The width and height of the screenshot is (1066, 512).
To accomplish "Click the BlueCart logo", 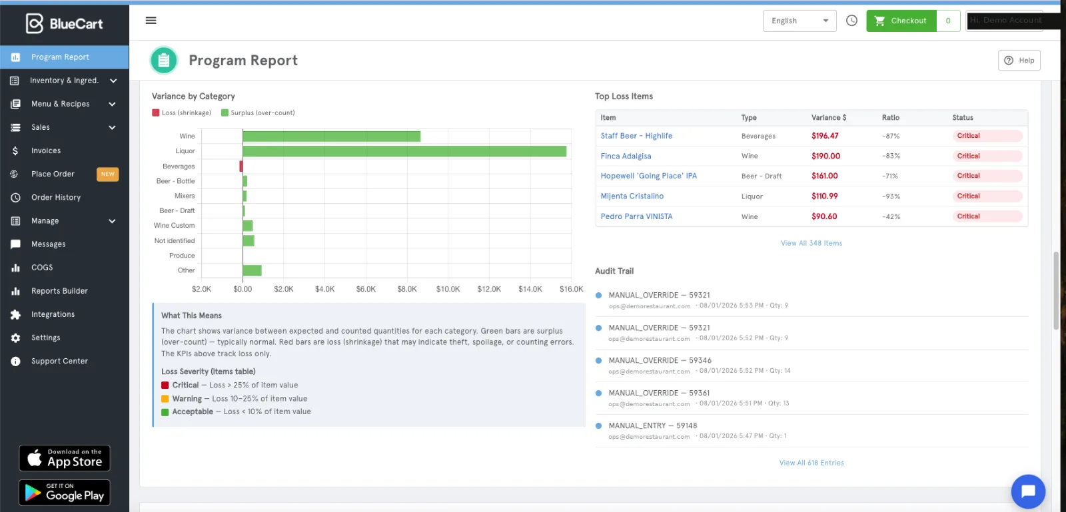I will (65, 23).
